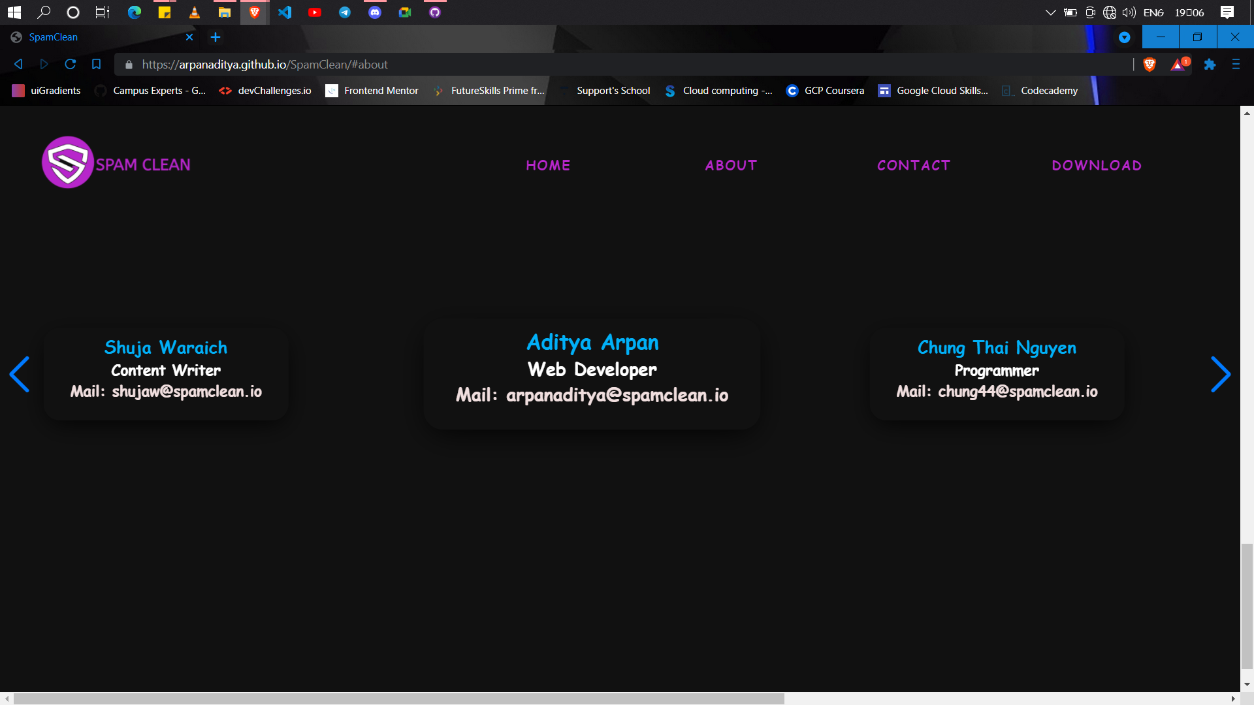
Task: Click the horizontal scrollbar thumb
Action: (x=398, y=698)
